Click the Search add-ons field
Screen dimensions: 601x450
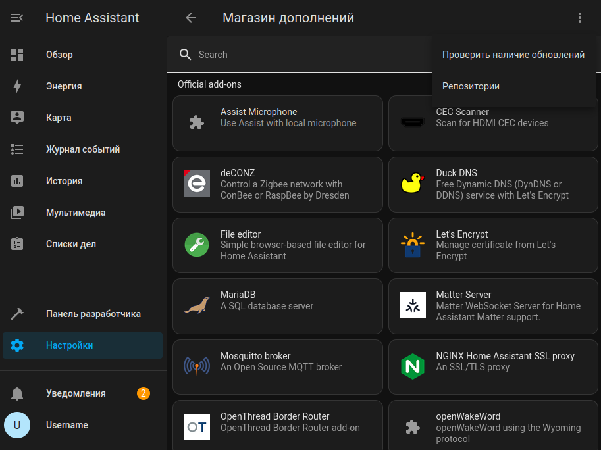pos(303,55)
